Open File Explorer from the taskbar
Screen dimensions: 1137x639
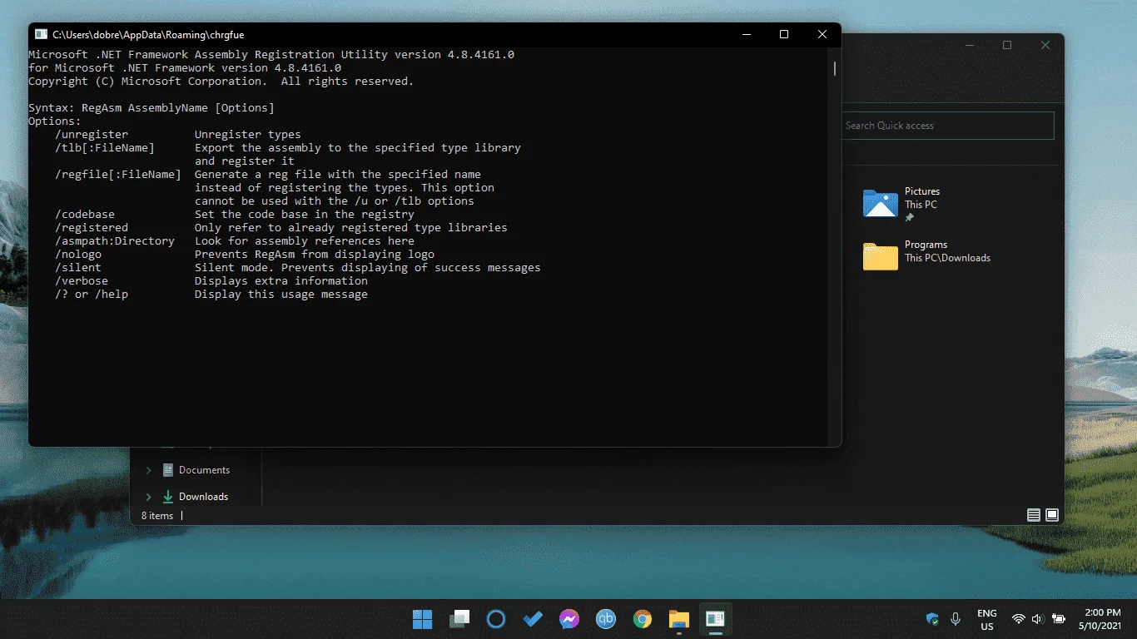(x=679, y=619)
